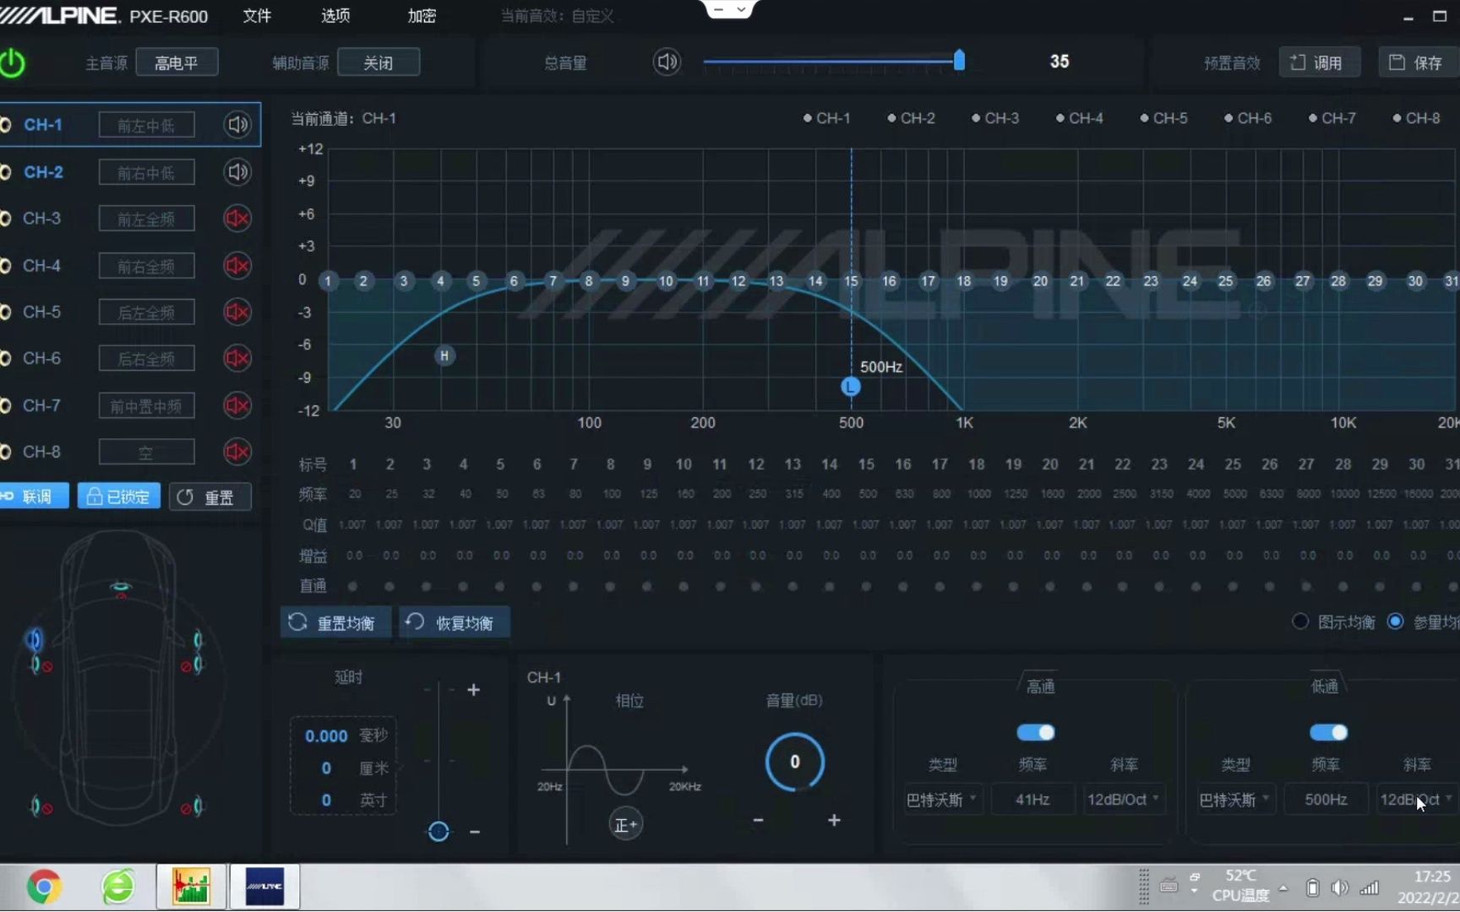Select the rear-right speaker on car diagram
The image size is (1460, 912).
click(x=197, y=806)
